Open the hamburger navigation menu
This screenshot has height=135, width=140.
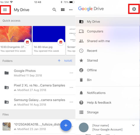click(5, 10)
